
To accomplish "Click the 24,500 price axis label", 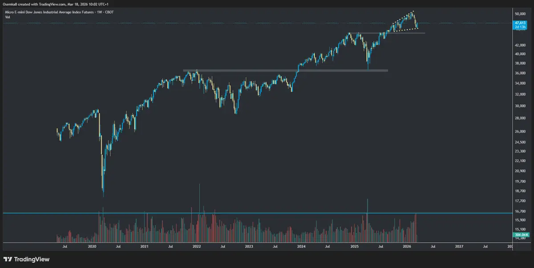I will (x=520, y=142).
